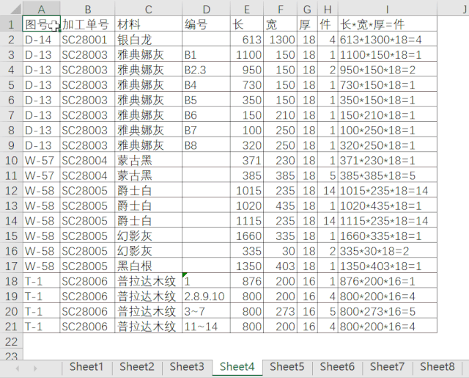The image size is (469, 378).
Task: Click material cell 银白龙
Action: click(x=148, y=40)
